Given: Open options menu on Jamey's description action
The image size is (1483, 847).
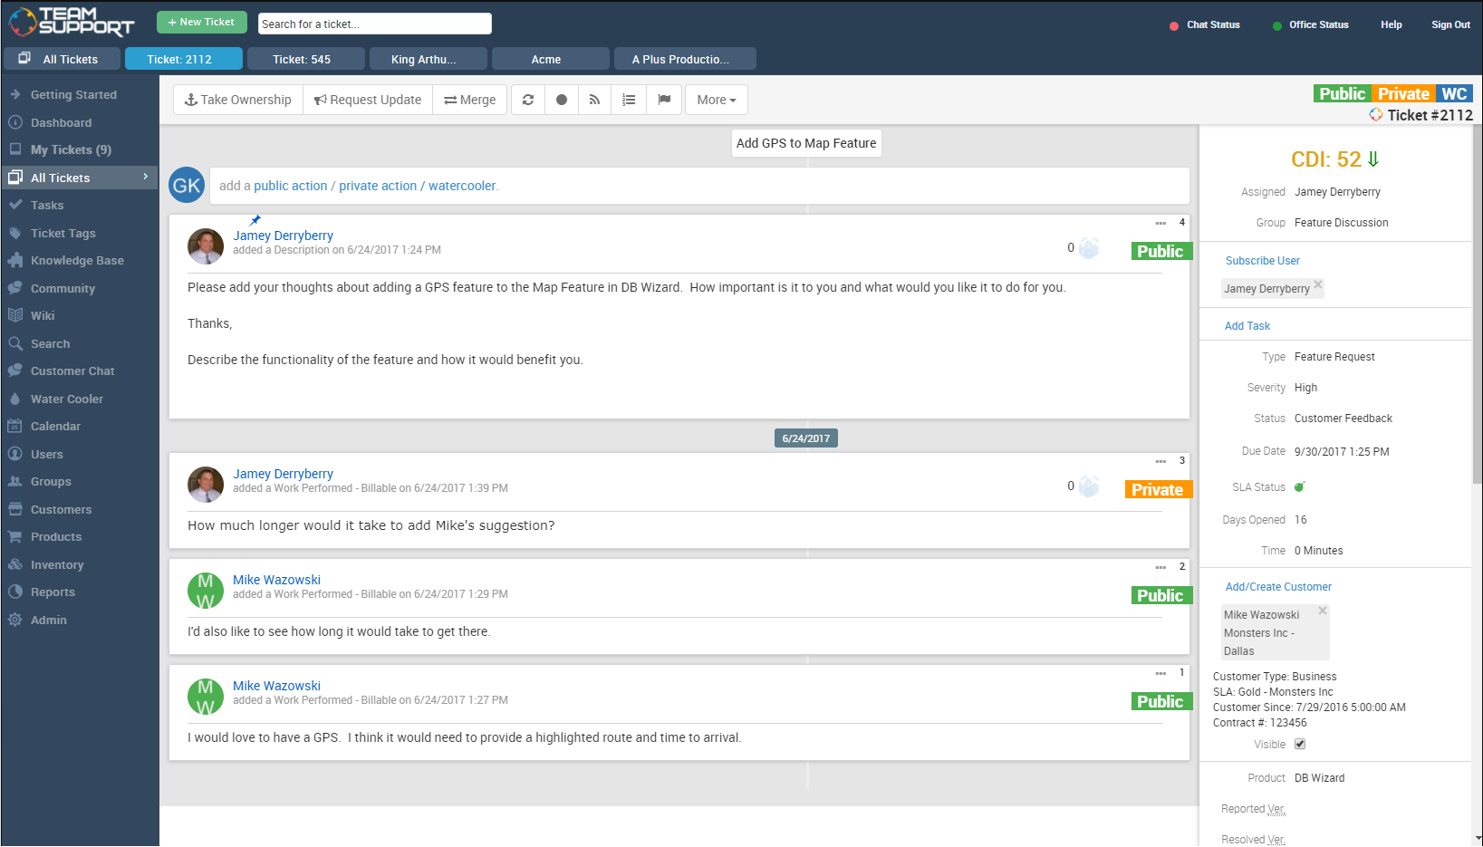Looking at the screenshot, I should (x=1160, y=223).
